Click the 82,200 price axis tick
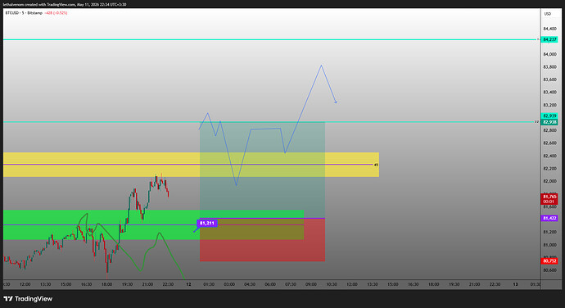The image size is (565, 308). tap(550, 169)
